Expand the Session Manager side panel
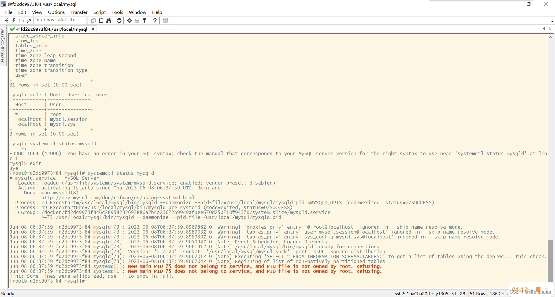Viewport: 555px width, 297px height. coord(3,46)
